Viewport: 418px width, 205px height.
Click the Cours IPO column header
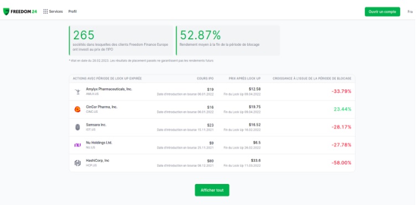pyautogui.click(x=205, y=78)
